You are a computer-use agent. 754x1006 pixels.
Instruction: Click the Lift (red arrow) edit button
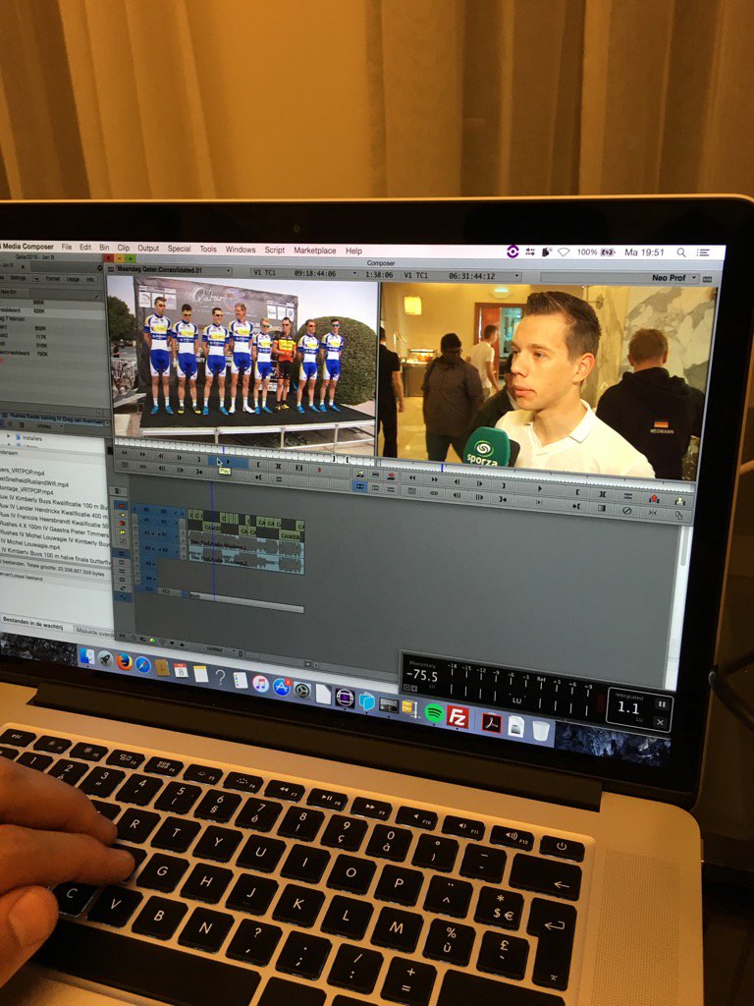point(653,498)
